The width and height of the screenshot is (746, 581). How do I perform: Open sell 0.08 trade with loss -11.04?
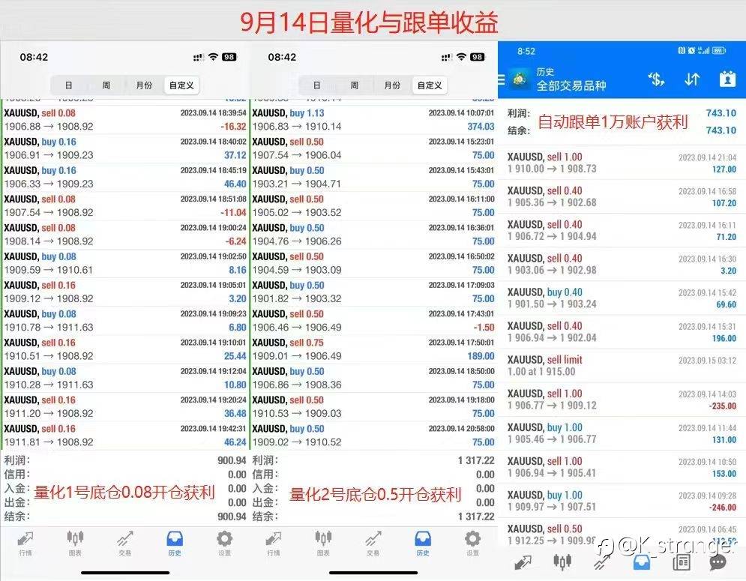125,205
